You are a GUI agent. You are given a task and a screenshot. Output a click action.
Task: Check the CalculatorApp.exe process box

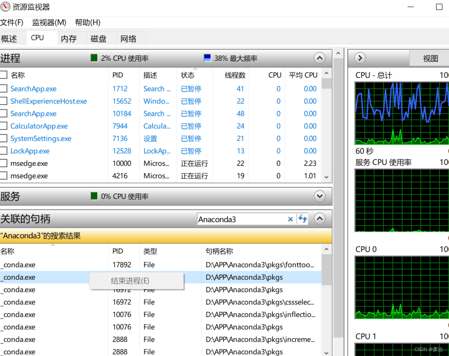pos(3,126)
